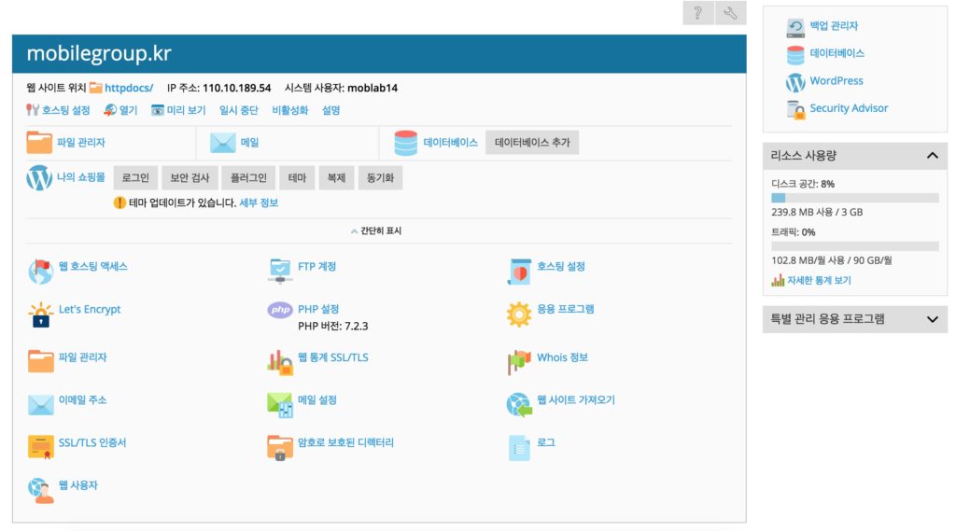The width and height of the screenshot is (956, 531).
Task: Open the 웹 사이트 가져오기 icon
Action: pos(519,405)
